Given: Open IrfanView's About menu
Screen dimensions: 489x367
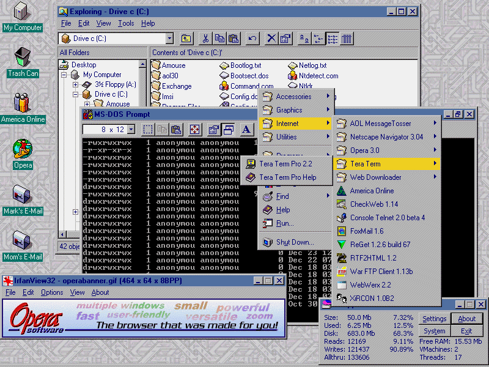Looking at the screenshot, I should point(100,292).
